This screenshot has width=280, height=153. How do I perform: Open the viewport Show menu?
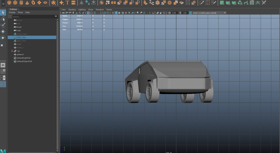[x=91, y=10]
